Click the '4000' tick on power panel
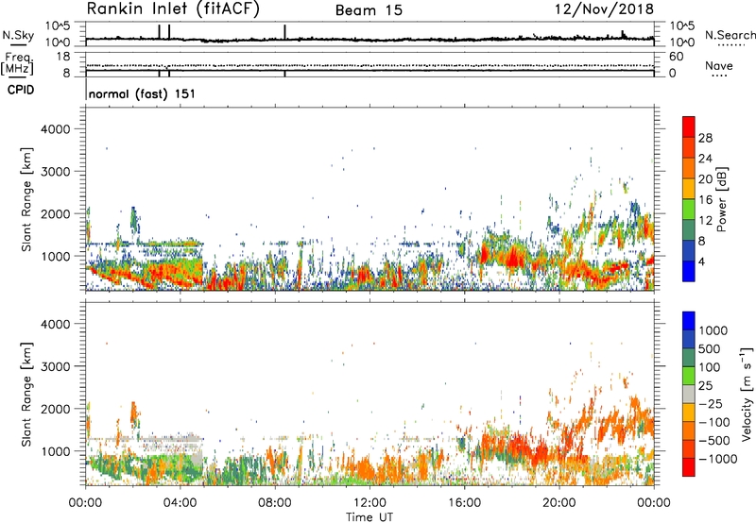Viewport: 756px width, 523px height. 56,129
